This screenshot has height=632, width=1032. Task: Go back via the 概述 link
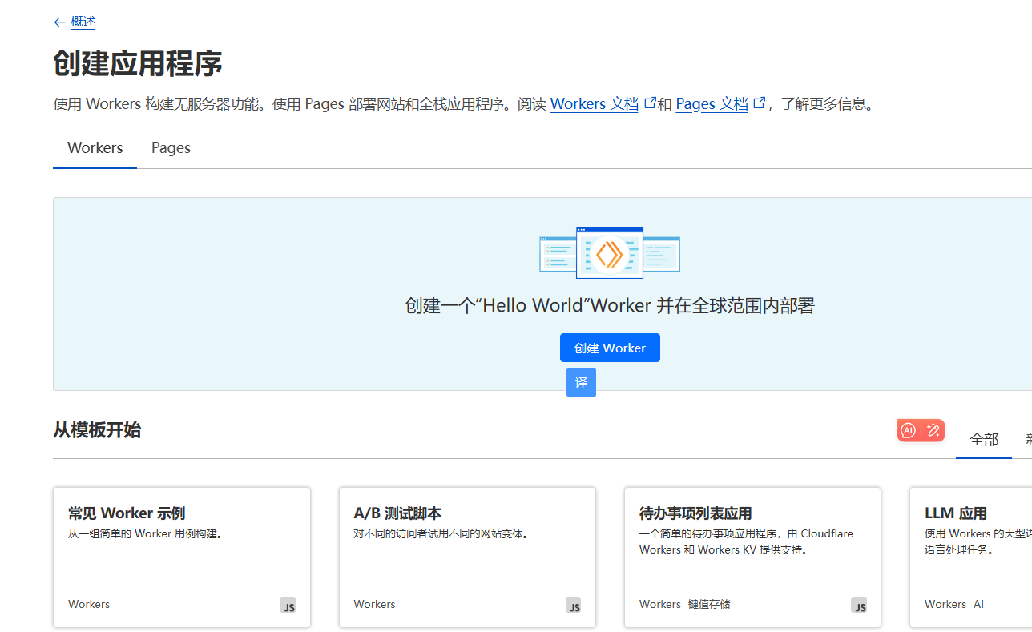(x=83, y=22)
